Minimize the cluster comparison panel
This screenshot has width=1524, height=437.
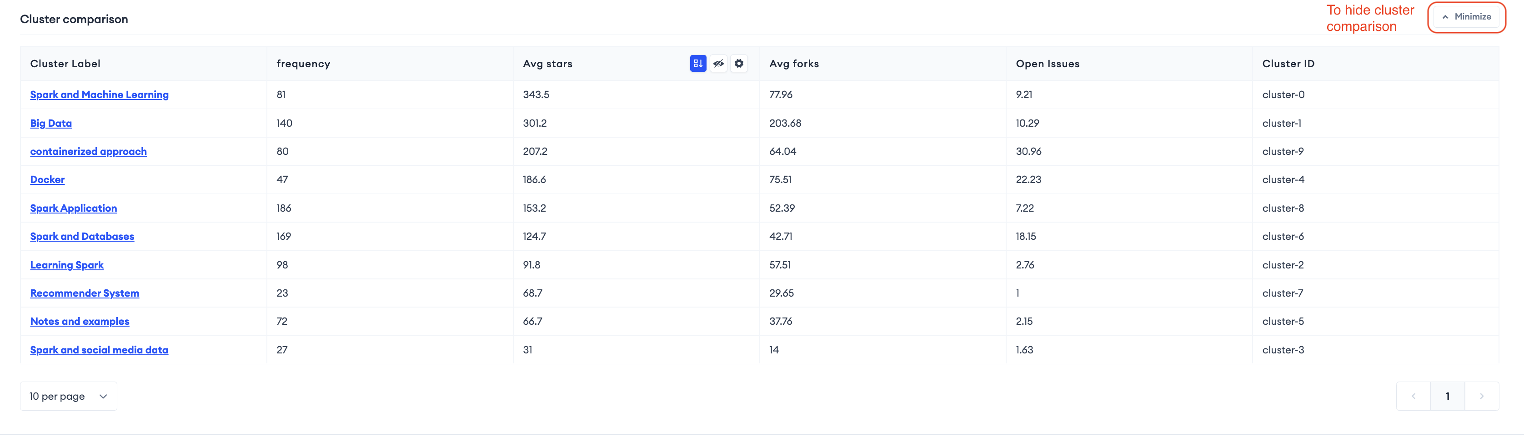(x=1467, y=17)
